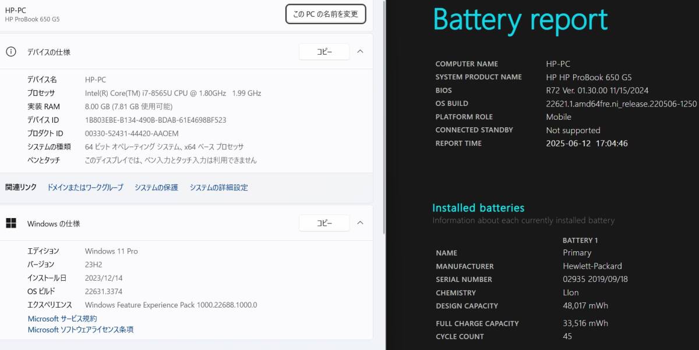Click the Battery report heading
Image resolution: width=699 pixels, height=350 pixels.
click(520, 20)
